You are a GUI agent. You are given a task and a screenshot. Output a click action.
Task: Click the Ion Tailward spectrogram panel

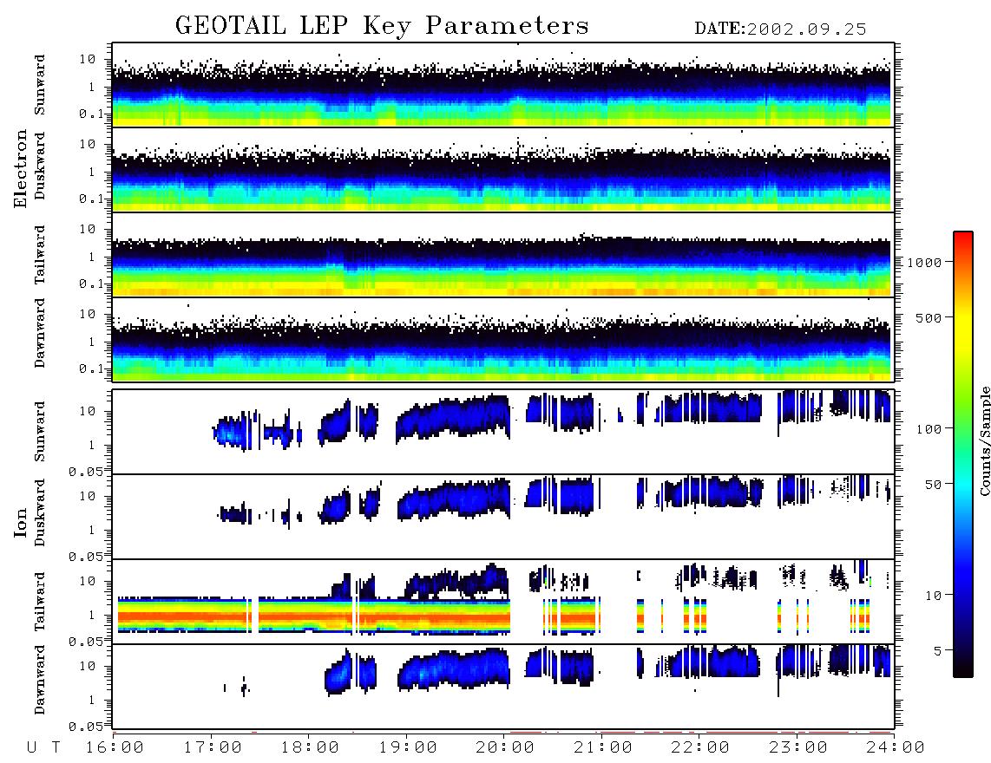(x=503, y=602)
